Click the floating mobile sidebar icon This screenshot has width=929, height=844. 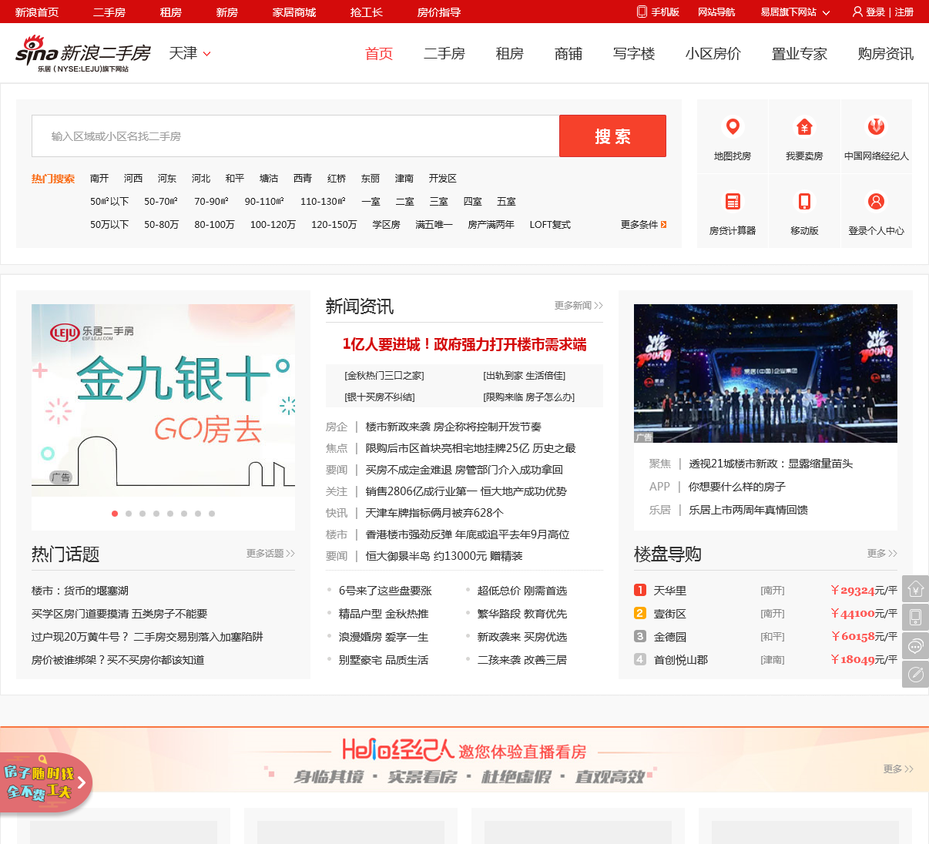click(x=915, y=617)
